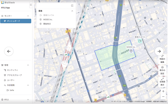This screenshot has height=104, width=168.
Task: Click the left arrow previous button
Action: (9, 51)
